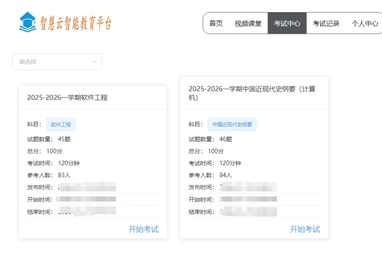This screenshot has width=382, height=259.
Task: Go to the 考试记录 tab
Action: [326, 24]
